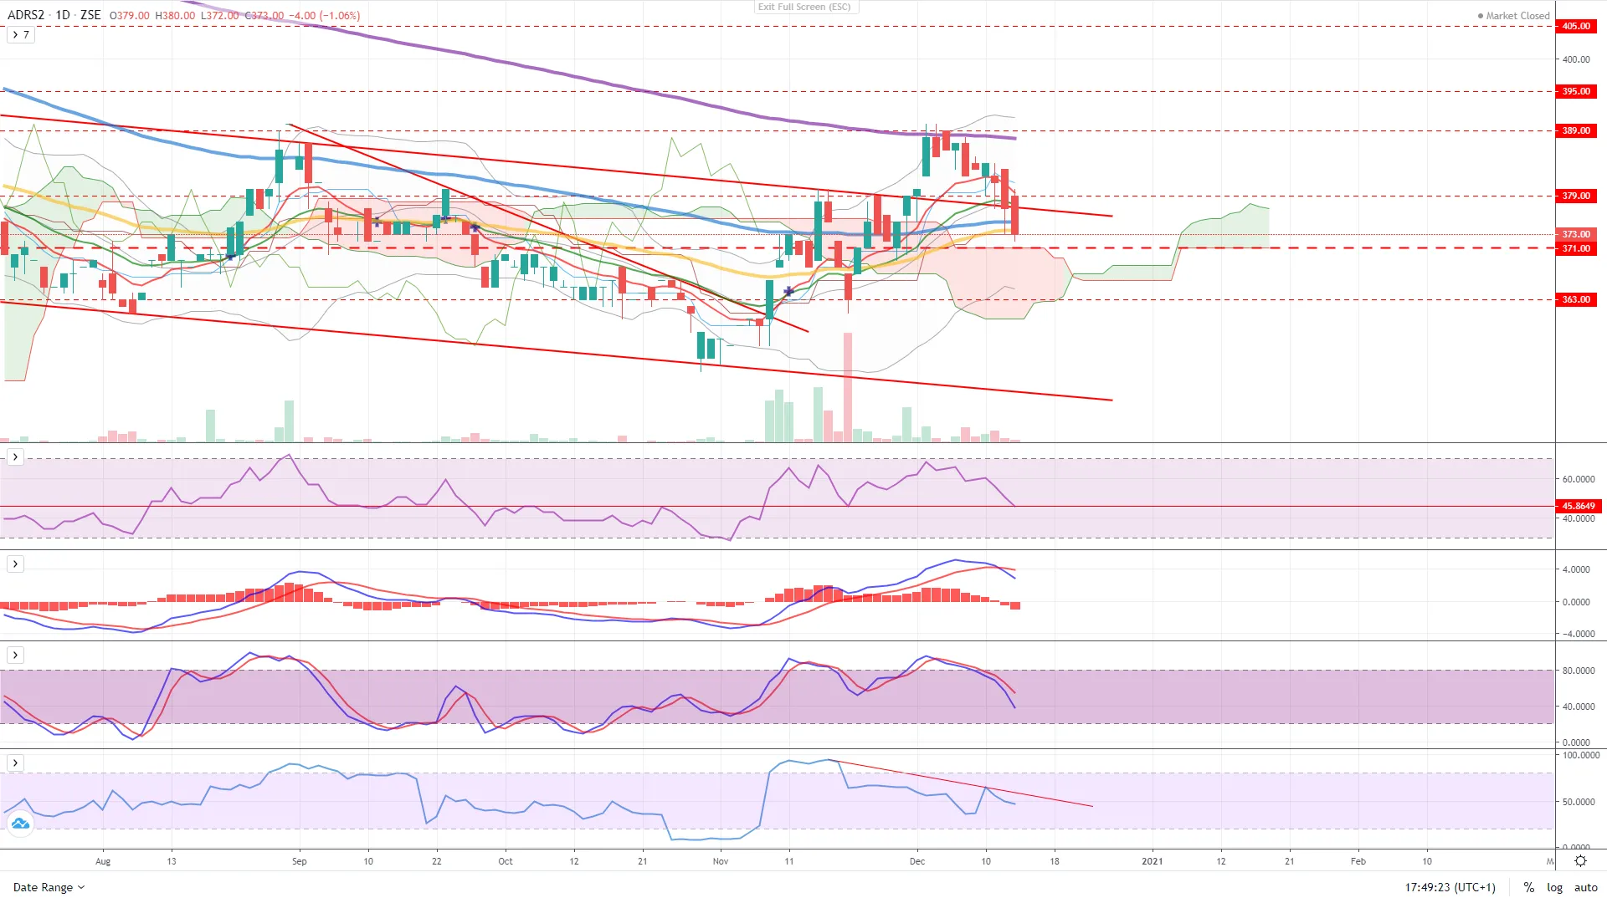Open timezone menu at 17:49:23 (UTC+1)

[x=1450, y=887]
